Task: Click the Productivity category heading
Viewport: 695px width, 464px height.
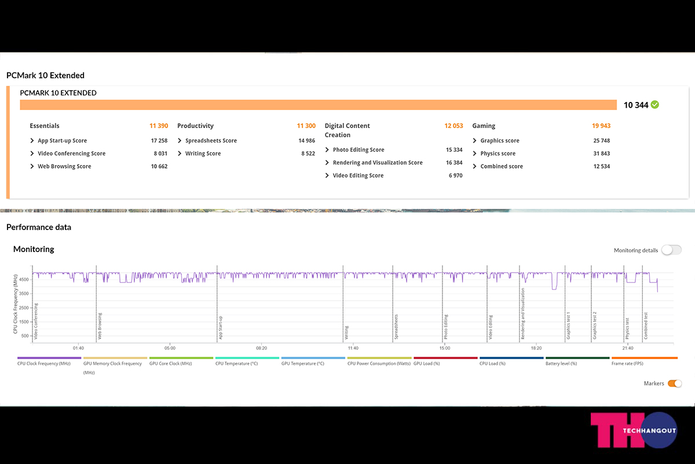Action: (x=195, y=126)
